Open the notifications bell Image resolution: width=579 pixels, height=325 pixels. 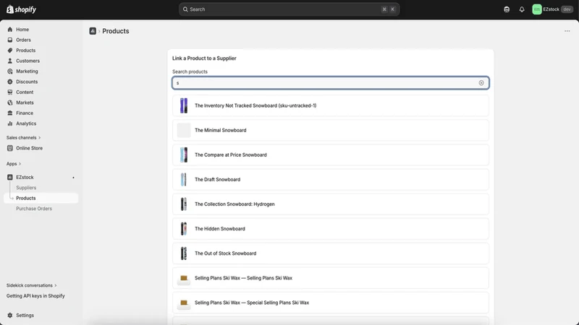(522, 9)
